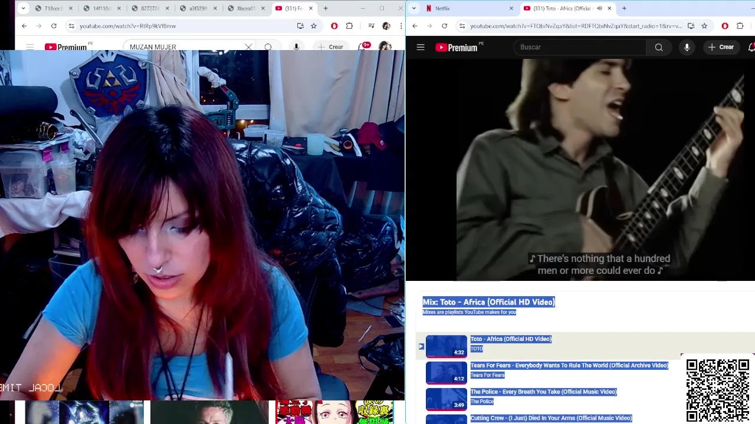Play The Police - Every Breath You Take

pos(543,392)
